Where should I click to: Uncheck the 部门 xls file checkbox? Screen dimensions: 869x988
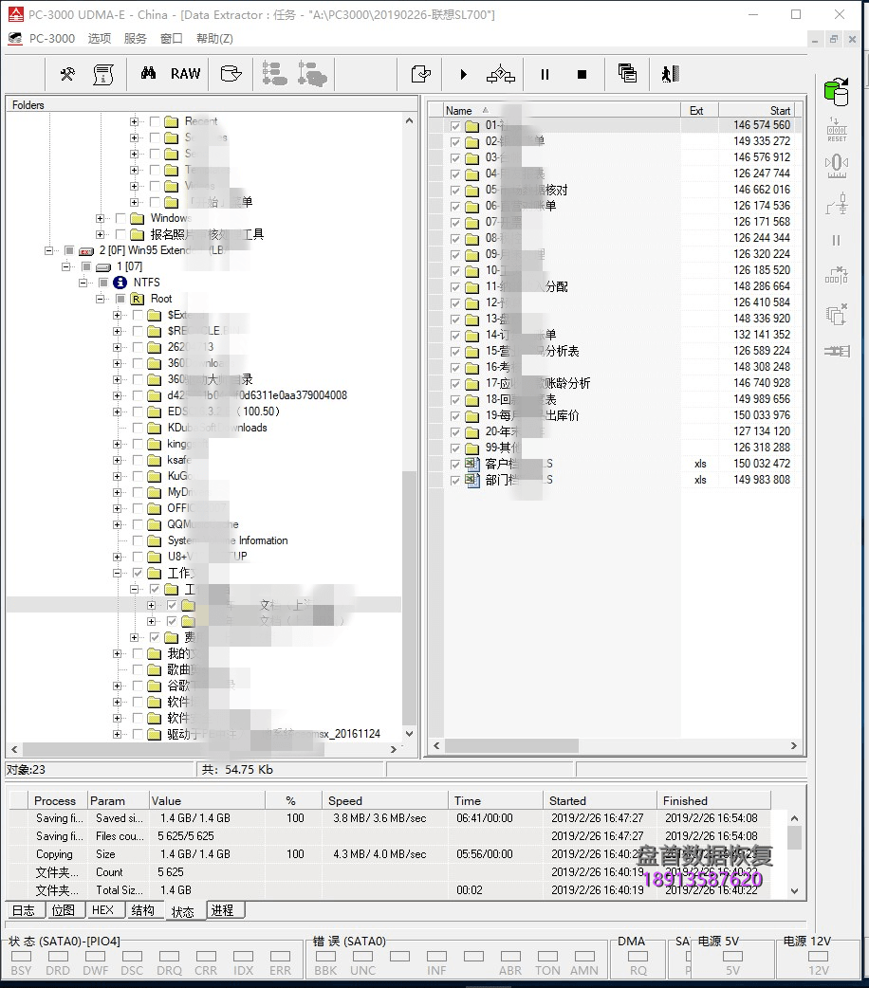click(x=455, y=480)
